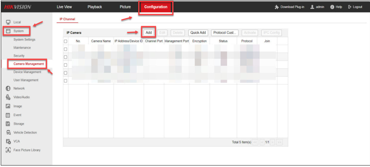This screenshot has width=370, height=167.
Task: Open Device Management under System
Action: tap(27, 72)
